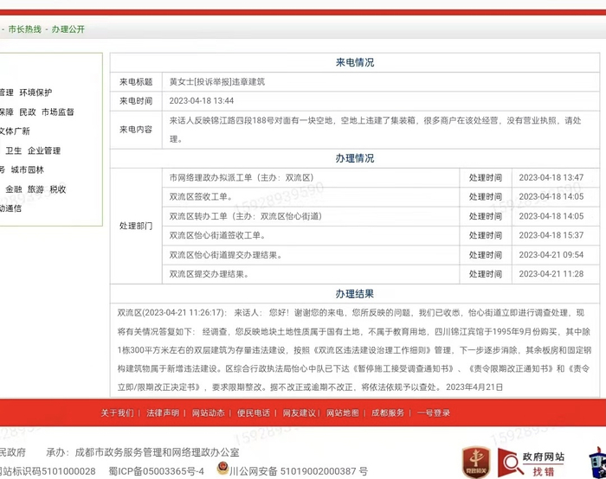Viewport: 606px width, 479px height.
Task: Select the 金融 category
Action: coord(14,189)
